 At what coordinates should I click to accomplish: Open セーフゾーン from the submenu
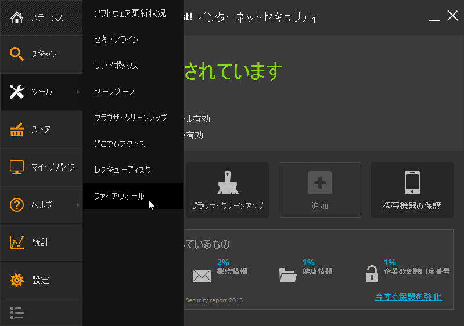coord(114,92)
